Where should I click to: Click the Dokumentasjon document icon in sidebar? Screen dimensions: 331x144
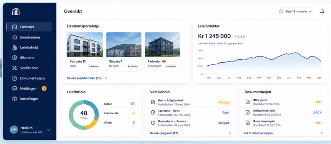click(x=15, y=78)
